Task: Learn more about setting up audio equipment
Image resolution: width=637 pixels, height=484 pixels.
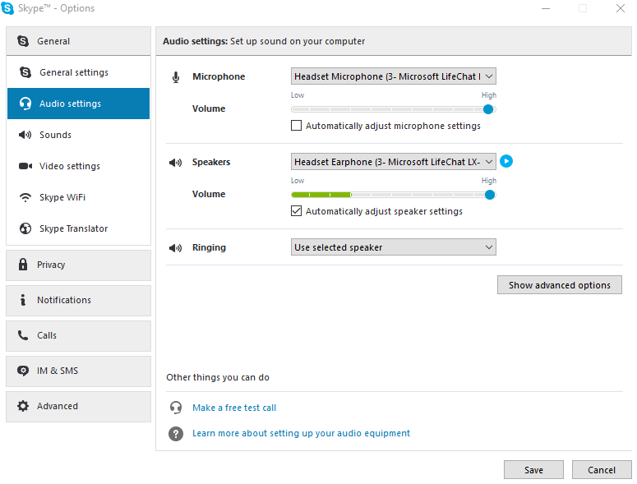Action: (x=301, y=433)
